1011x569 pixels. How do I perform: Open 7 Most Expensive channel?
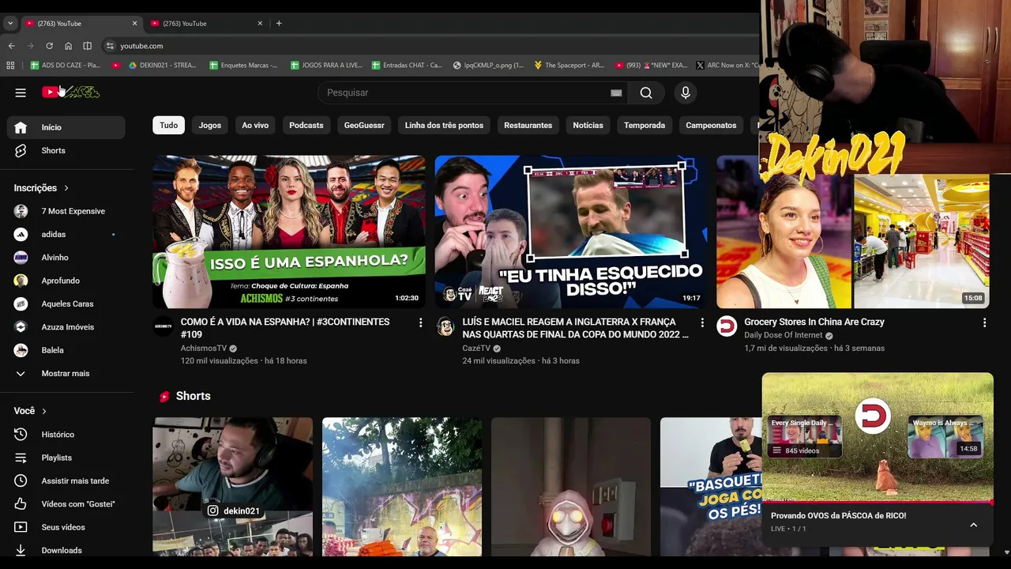(x=66, y=211)
